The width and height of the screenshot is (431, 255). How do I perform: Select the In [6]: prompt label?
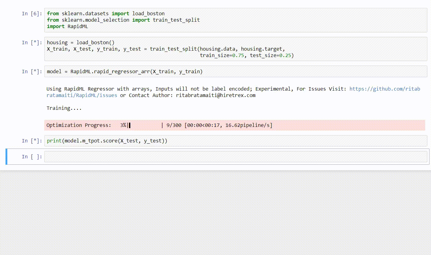pos(32,14)
